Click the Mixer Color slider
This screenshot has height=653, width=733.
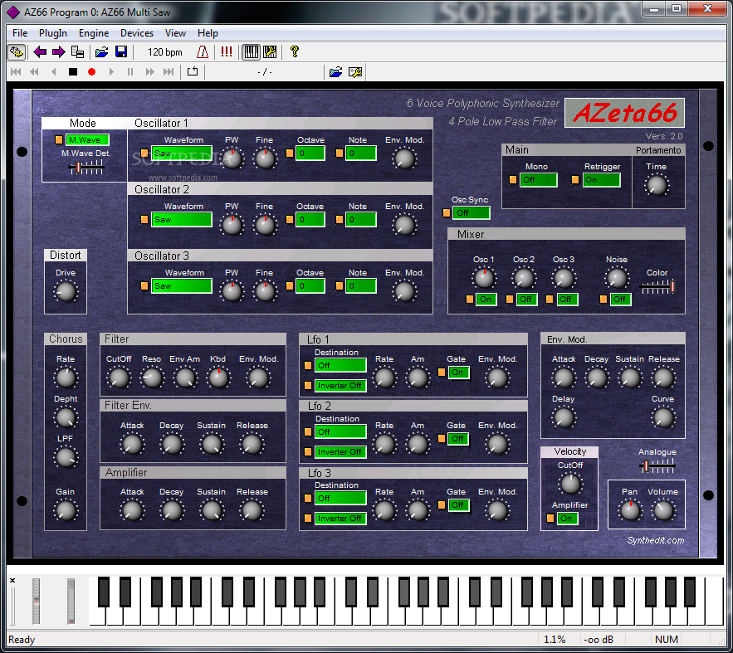coord(657,287)
